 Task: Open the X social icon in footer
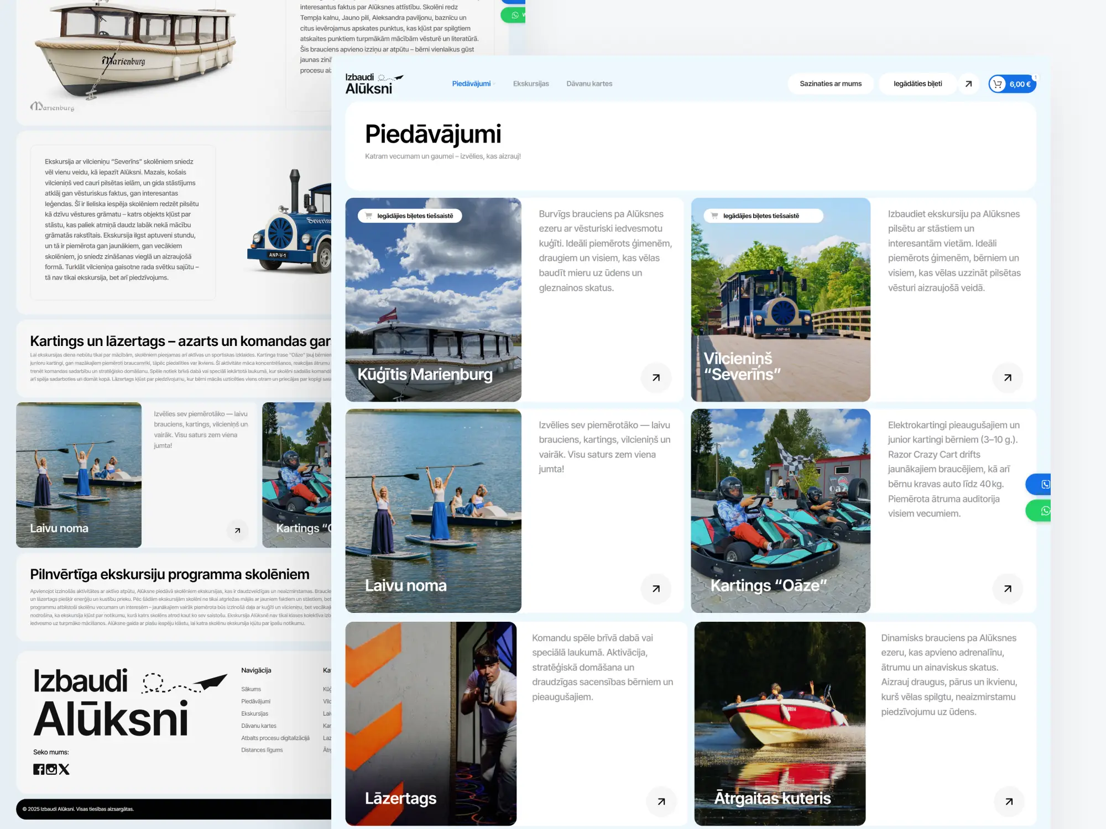tap(64, 769)
